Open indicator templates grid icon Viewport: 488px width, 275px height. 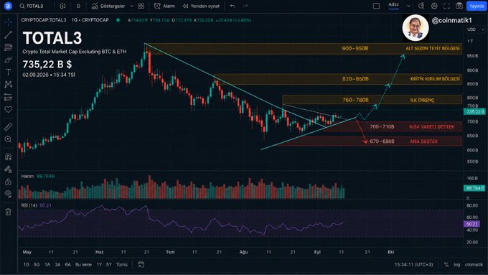coord(141,6)
